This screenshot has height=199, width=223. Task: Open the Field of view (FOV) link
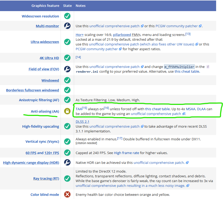click(44, 69)
